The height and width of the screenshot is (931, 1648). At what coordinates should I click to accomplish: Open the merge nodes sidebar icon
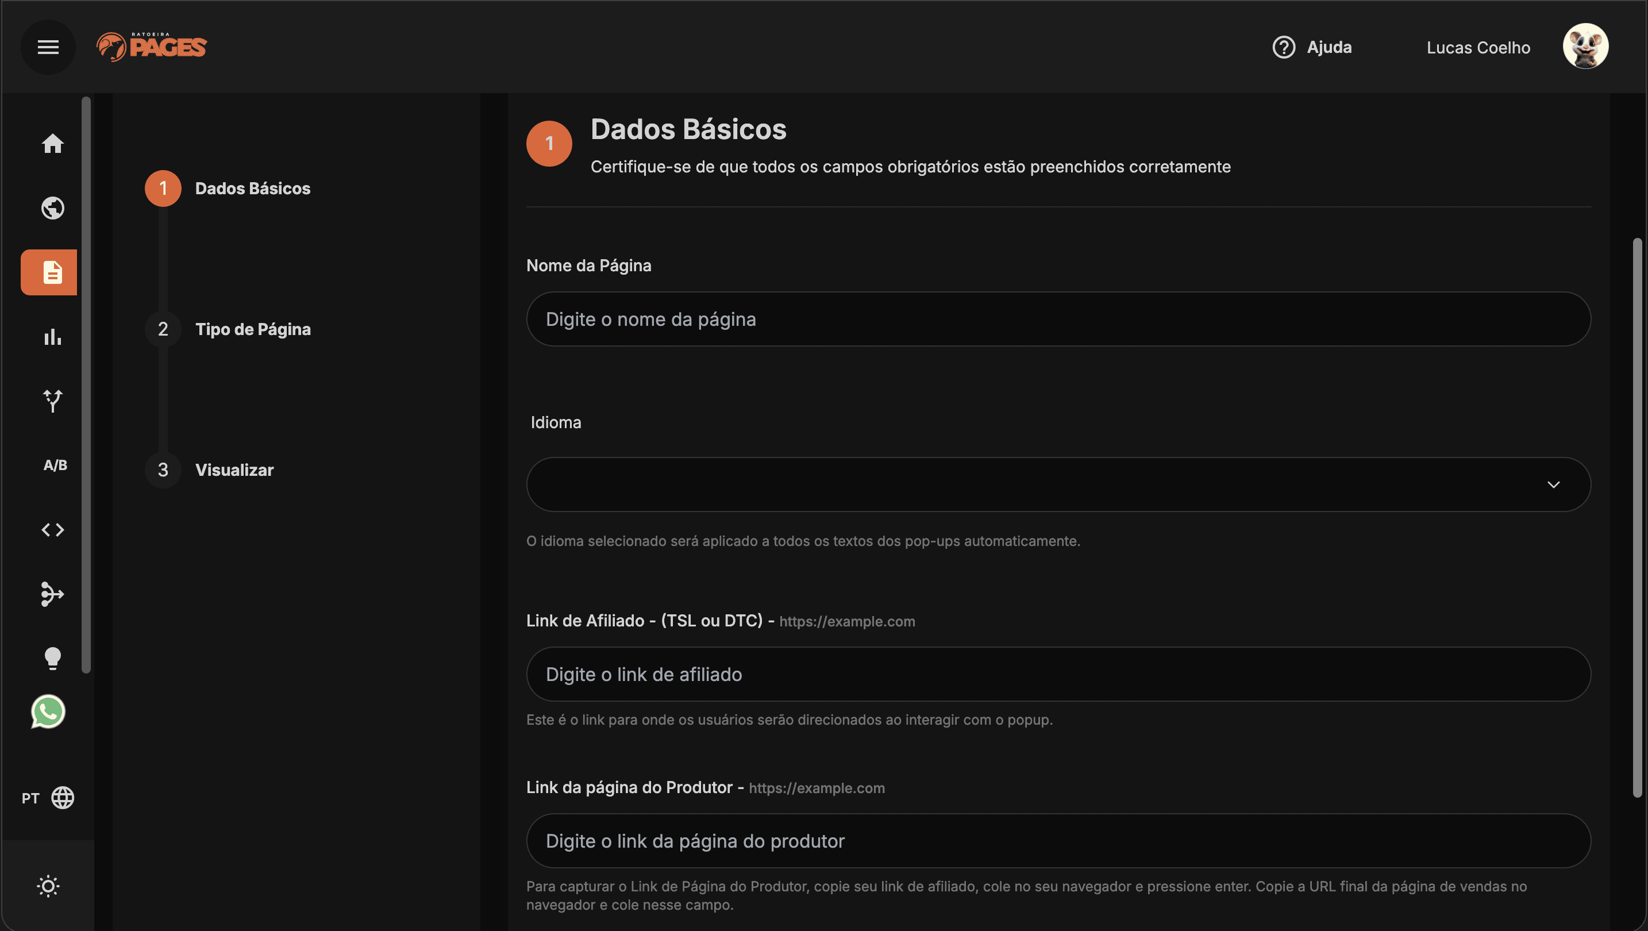point(52,594)
